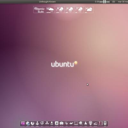Click the 16:36 clock in weather widget
Screen dimensions: 128x128
click(41, 12)
